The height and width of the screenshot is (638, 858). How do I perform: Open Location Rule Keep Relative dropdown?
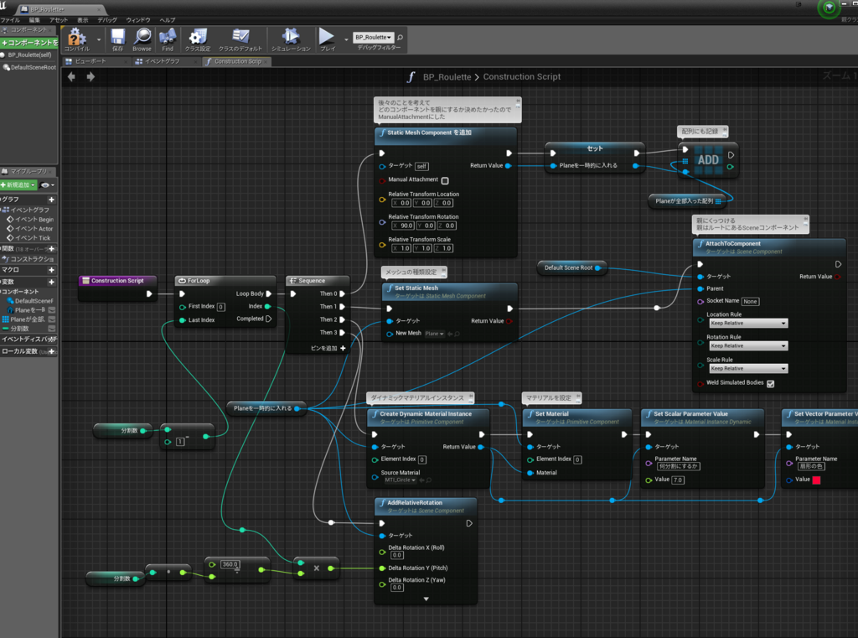coord(748,323)
